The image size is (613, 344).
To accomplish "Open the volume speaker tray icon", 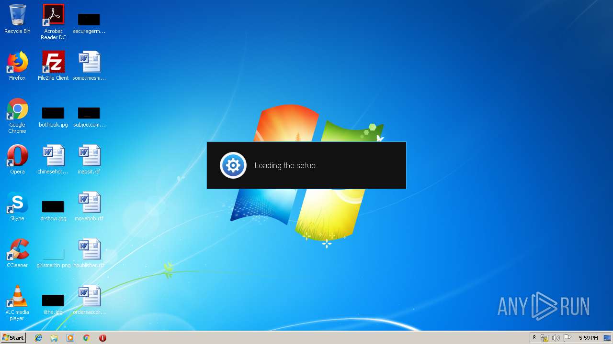I will click(x=556, y=338).
